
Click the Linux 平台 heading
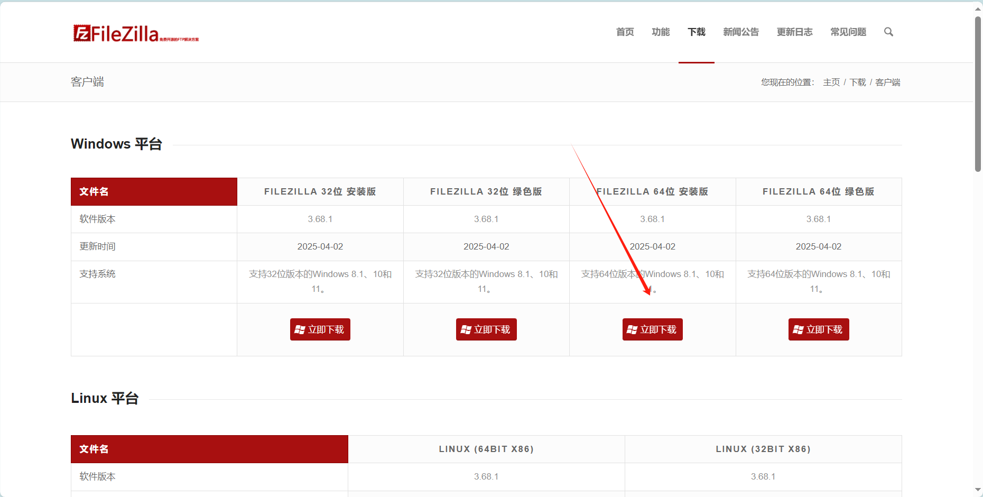[105, 398]
